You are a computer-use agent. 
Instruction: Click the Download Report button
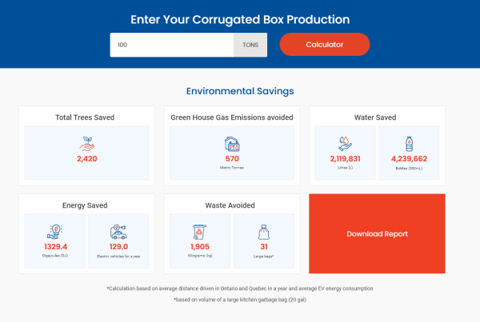377,233
